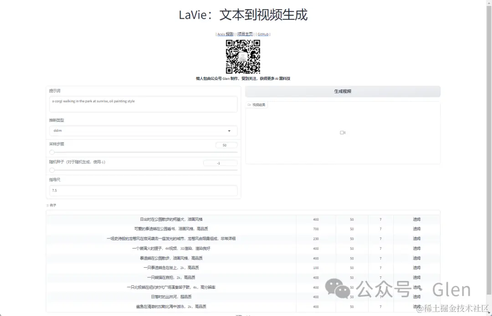This screenshot has width=492, height=316.
Task: Click the 生成视频 button
Action: (x=342, y=91)
